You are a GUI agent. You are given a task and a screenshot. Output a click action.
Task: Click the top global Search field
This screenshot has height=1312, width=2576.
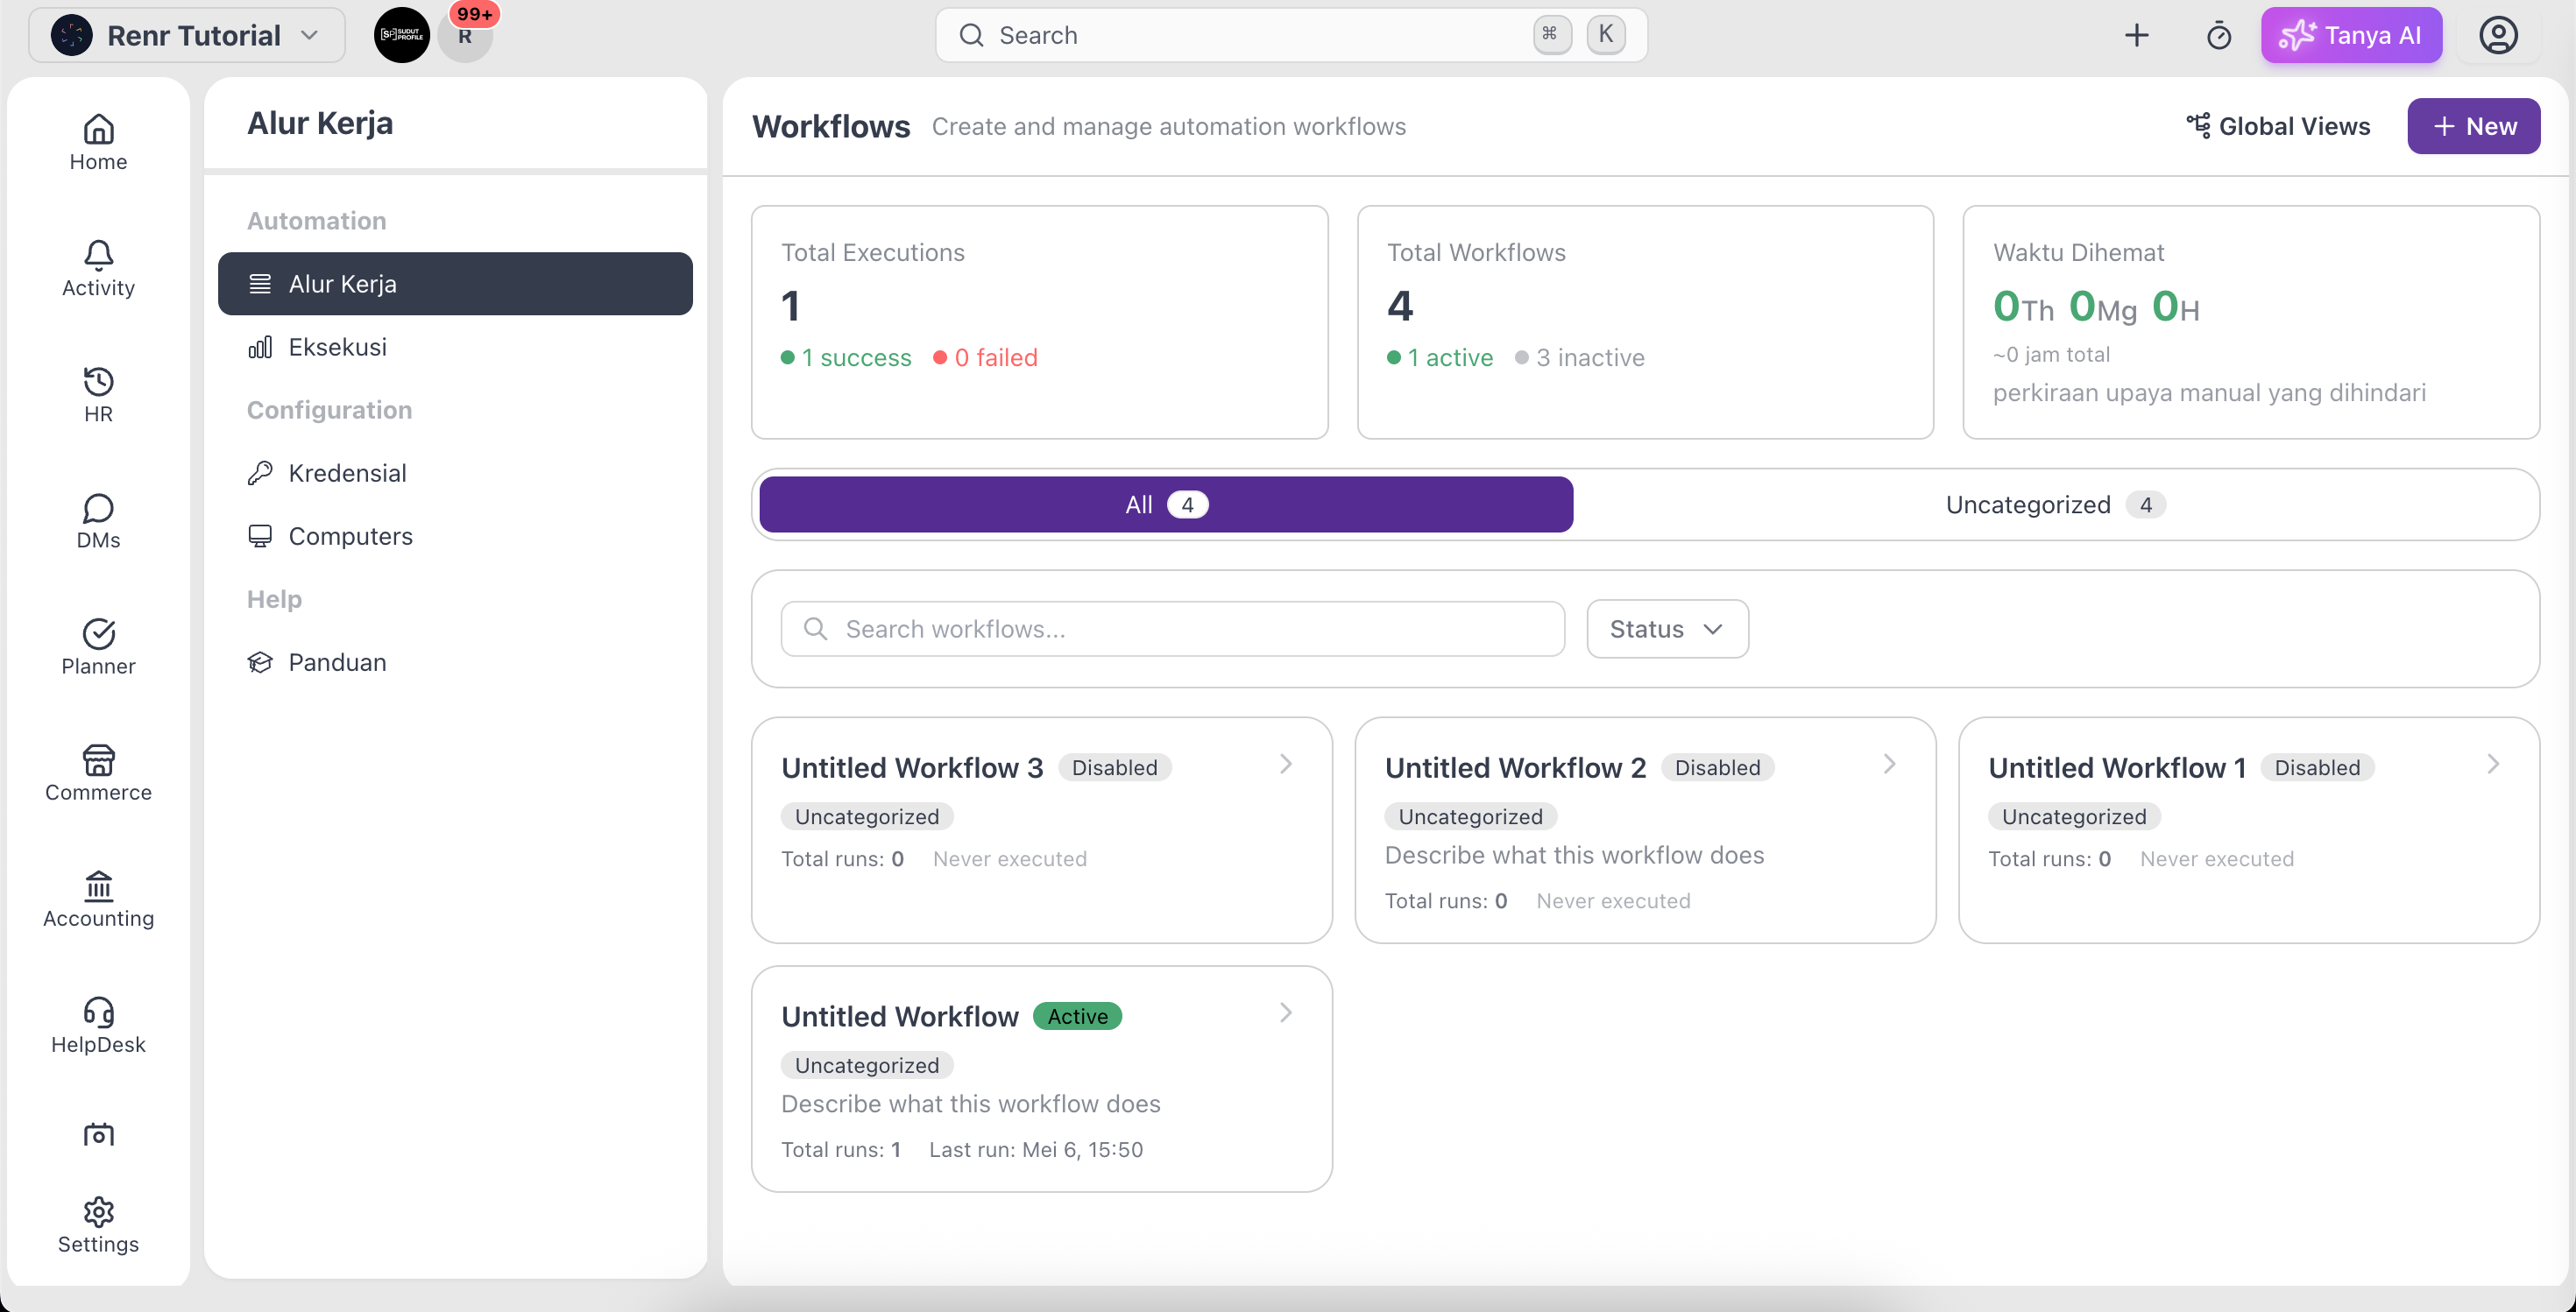pos(1290,35)
